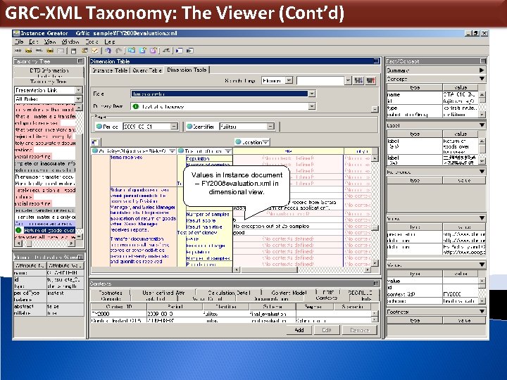Viewport: 507px width, 380px height.
Task: Click the first XML icon in the toolbar
Action: coord(18,51)
